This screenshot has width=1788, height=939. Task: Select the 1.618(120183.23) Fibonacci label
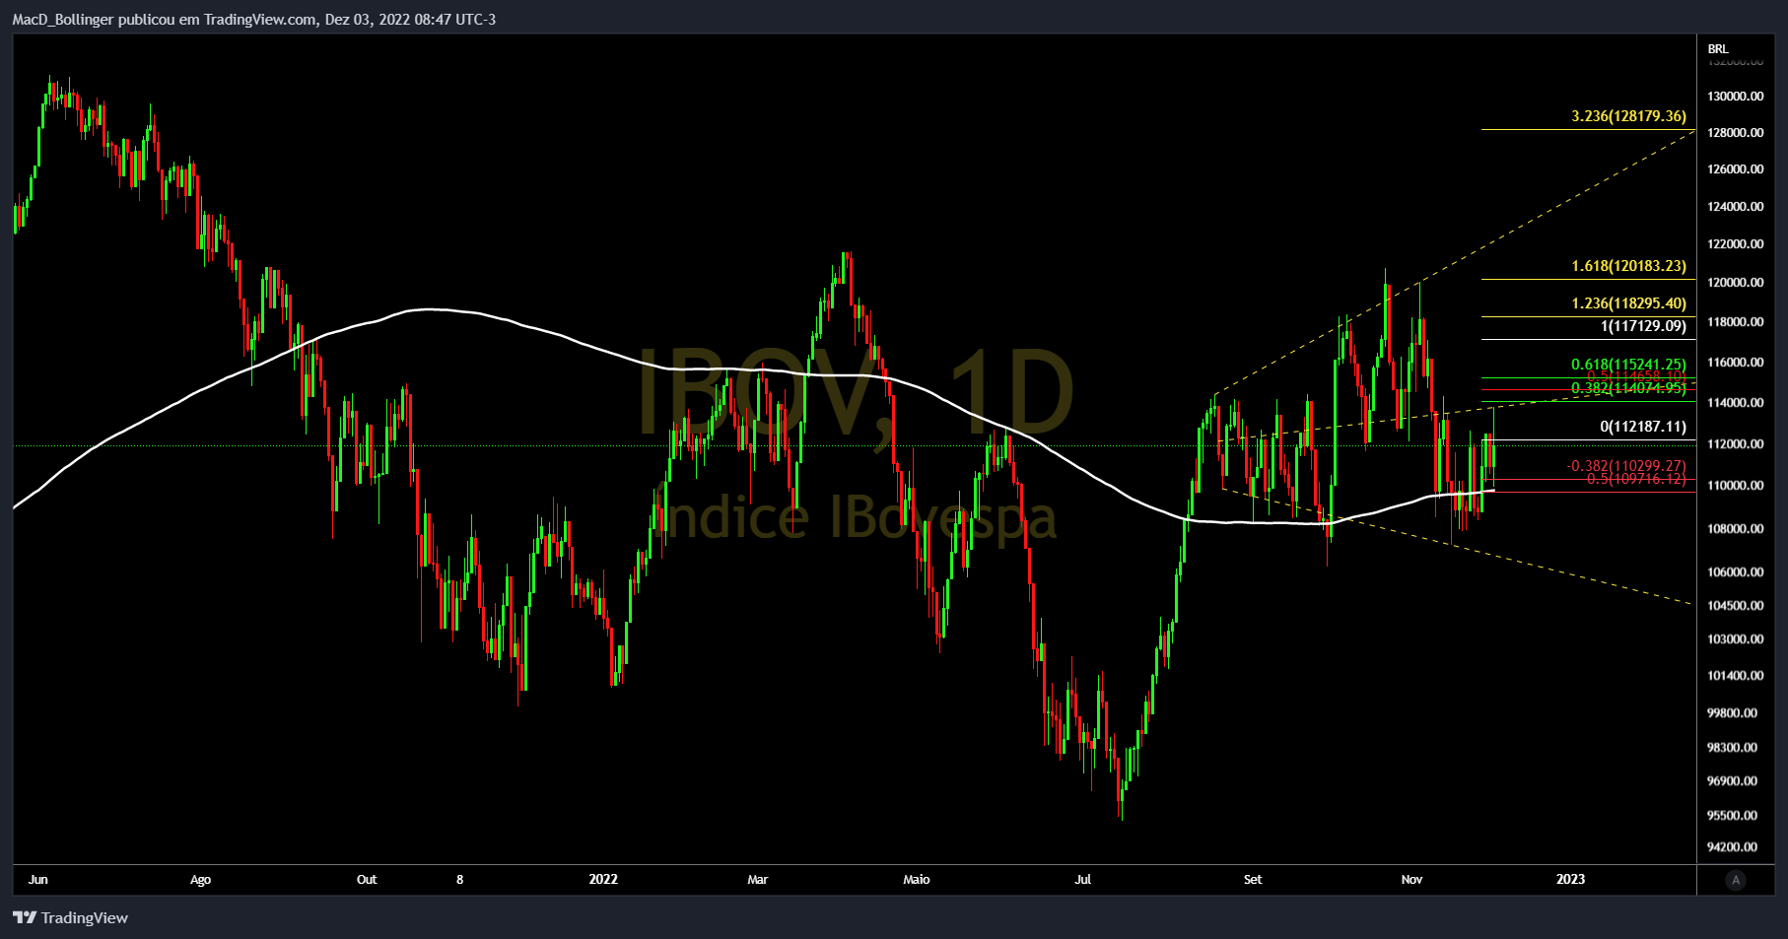click(x=1628, y=266)
